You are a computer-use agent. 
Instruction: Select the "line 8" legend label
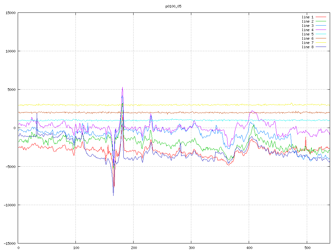(x=307, y=47)
